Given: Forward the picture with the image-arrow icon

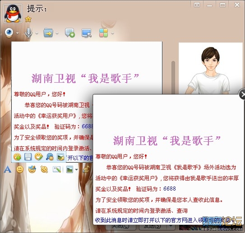Looking at the screenshot, I should [60, 157].
